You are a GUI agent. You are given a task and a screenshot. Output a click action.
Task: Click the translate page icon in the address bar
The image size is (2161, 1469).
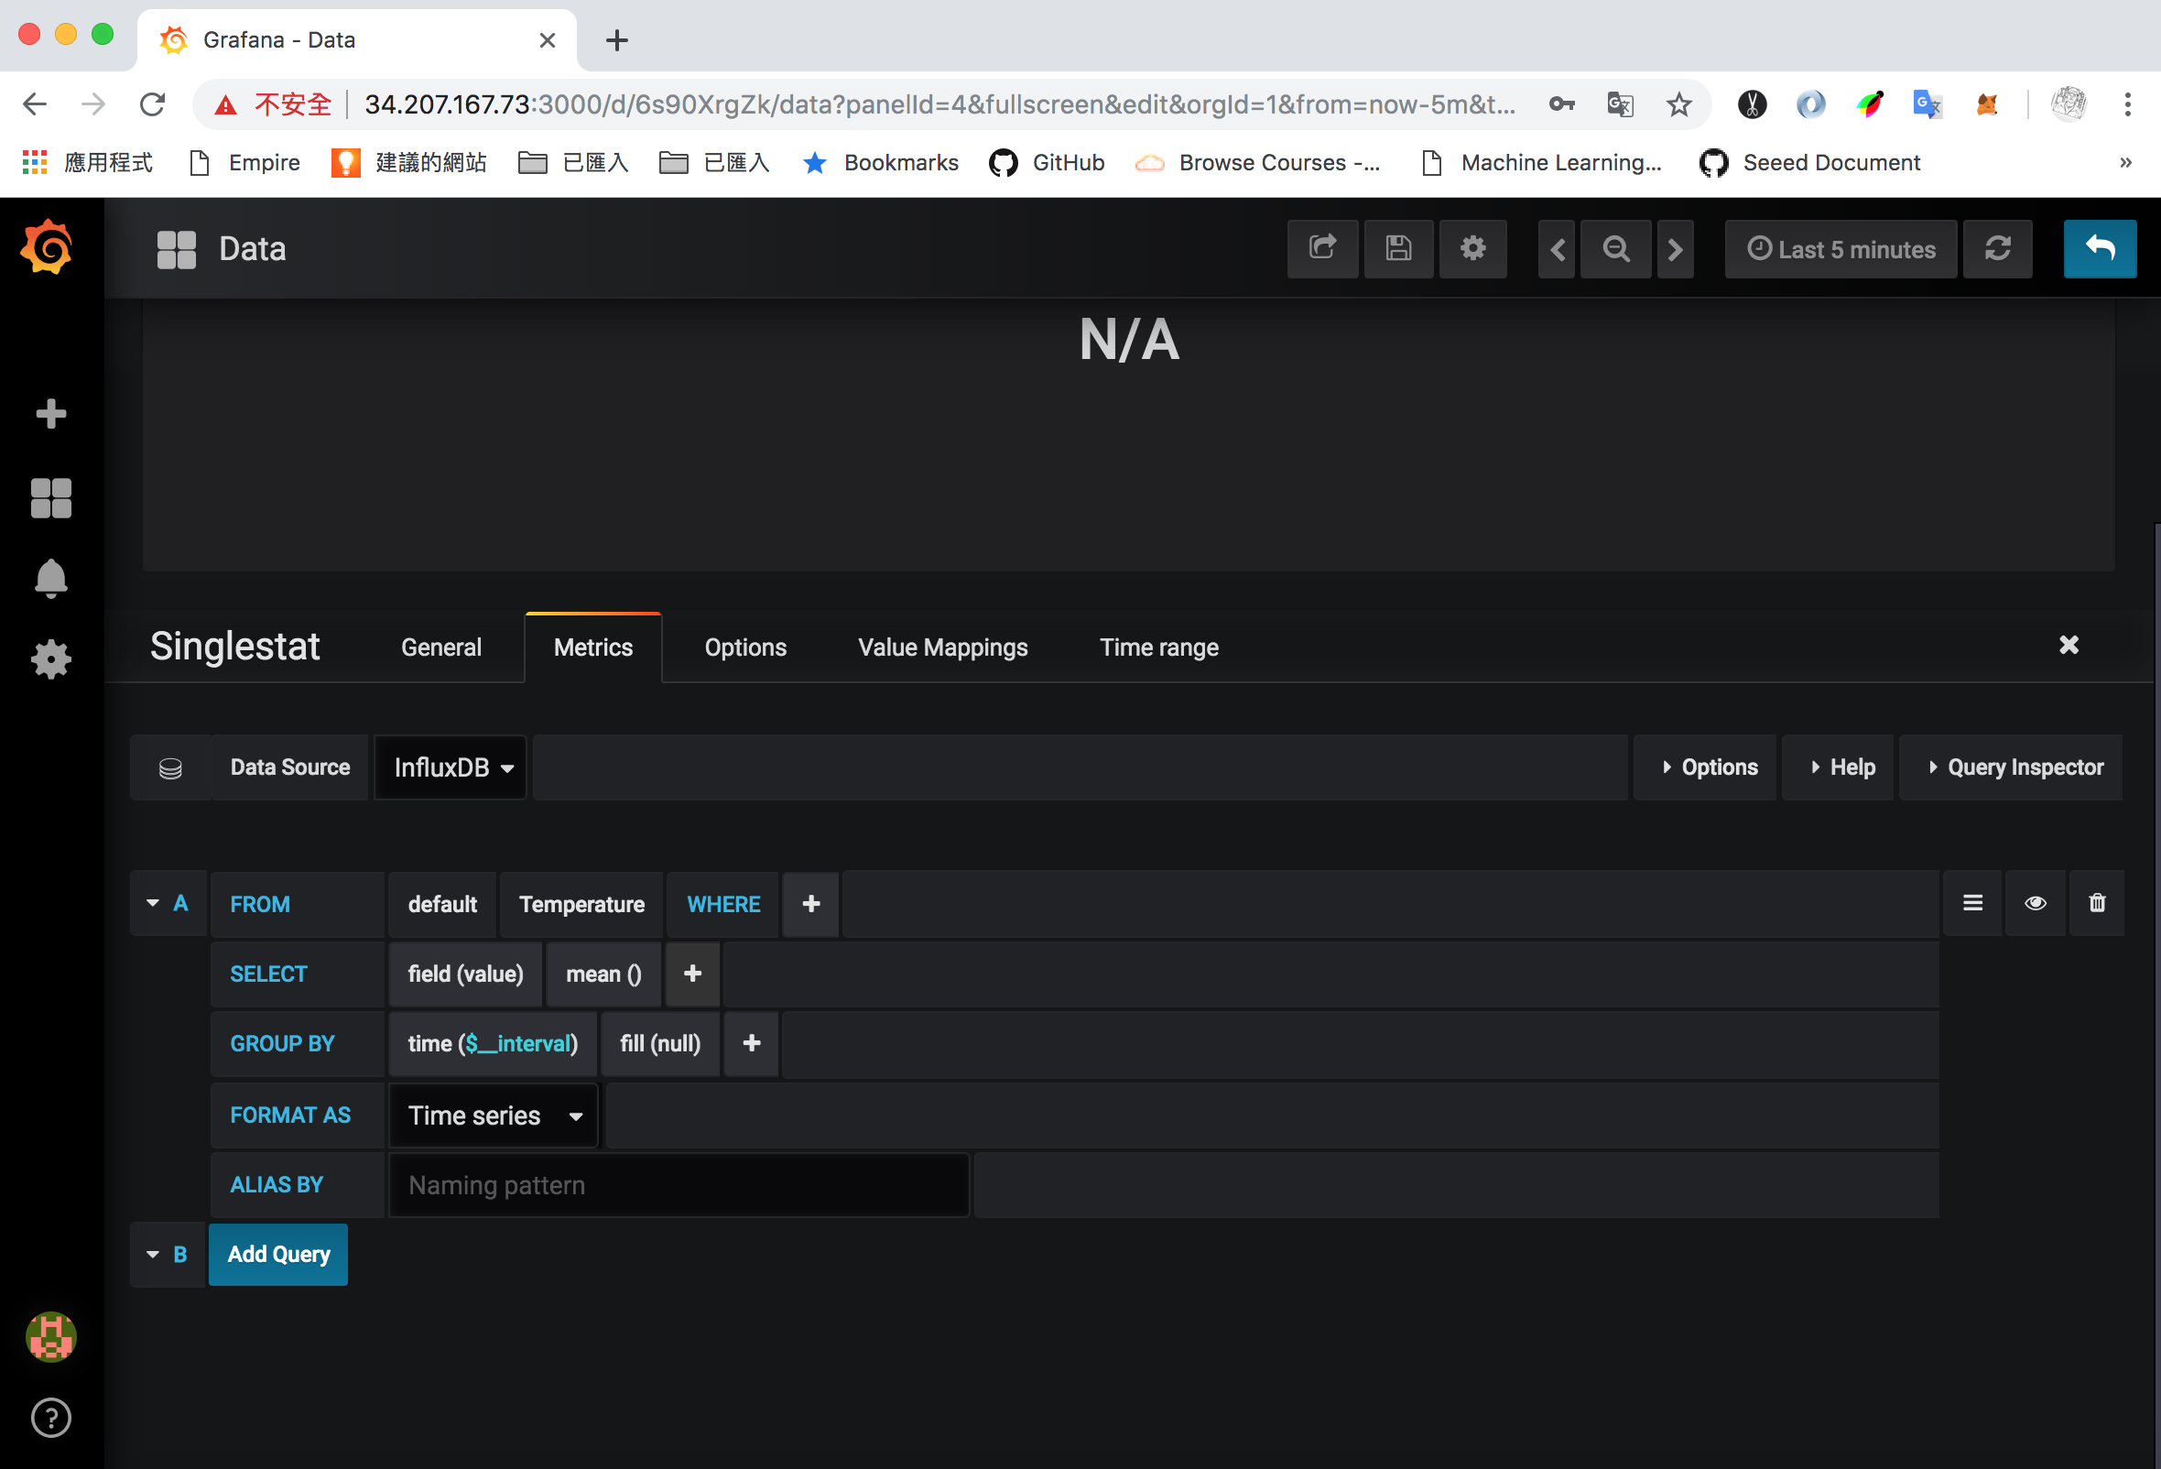(x=1620, y=104)
